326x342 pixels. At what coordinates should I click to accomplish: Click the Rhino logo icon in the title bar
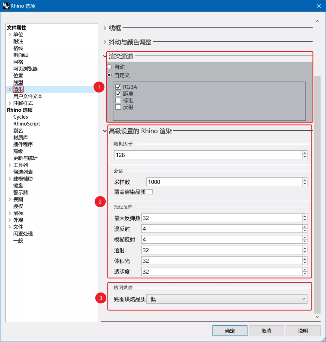[6, 6]
